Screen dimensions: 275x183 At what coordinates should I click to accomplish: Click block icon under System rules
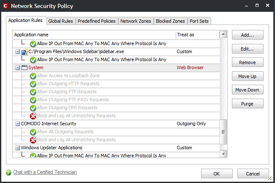pyautogui.click(x=33, y=116)
